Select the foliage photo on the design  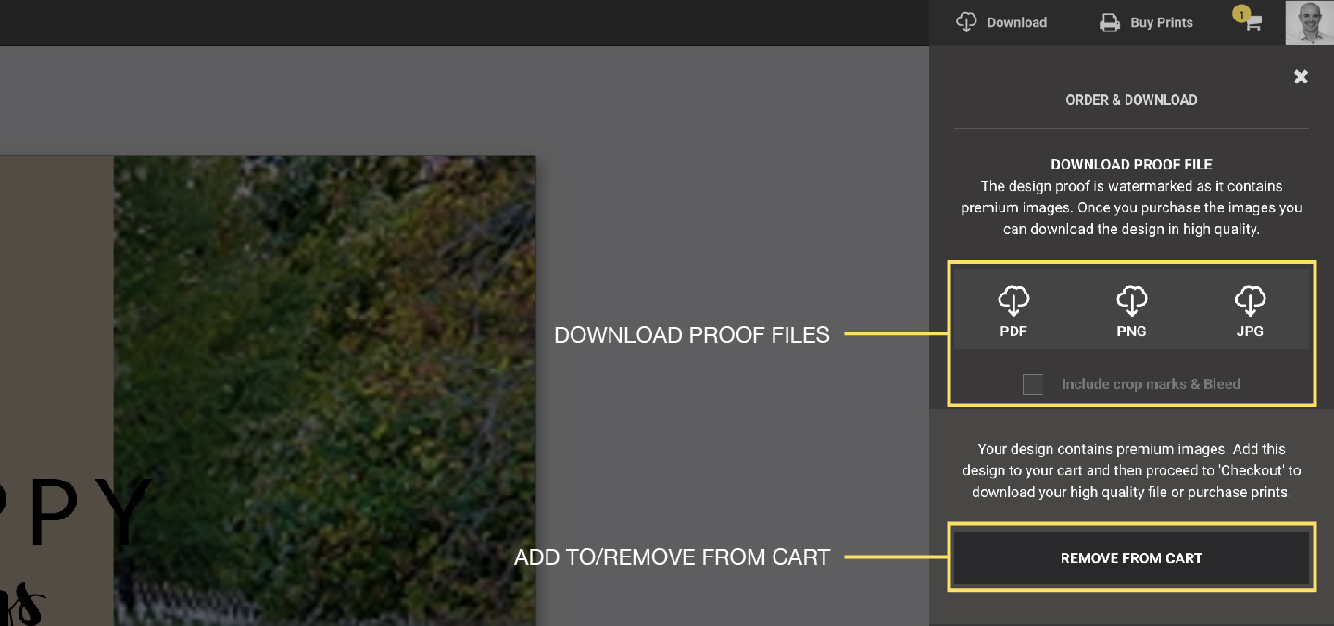pos(324,352)
